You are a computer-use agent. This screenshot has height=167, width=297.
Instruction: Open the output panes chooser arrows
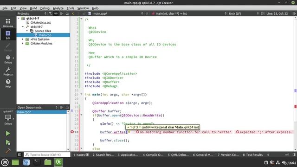268,154
